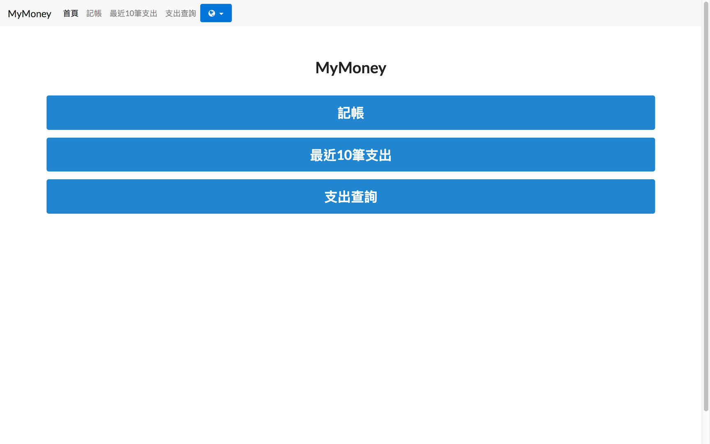Go to 最近10筆支出 in the navbar
The height and width of the screenshot is (444, 710).
tap(133, 14)
